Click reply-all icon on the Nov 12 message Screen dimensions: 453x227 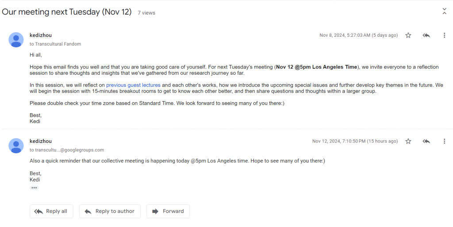tap(426, 141)
